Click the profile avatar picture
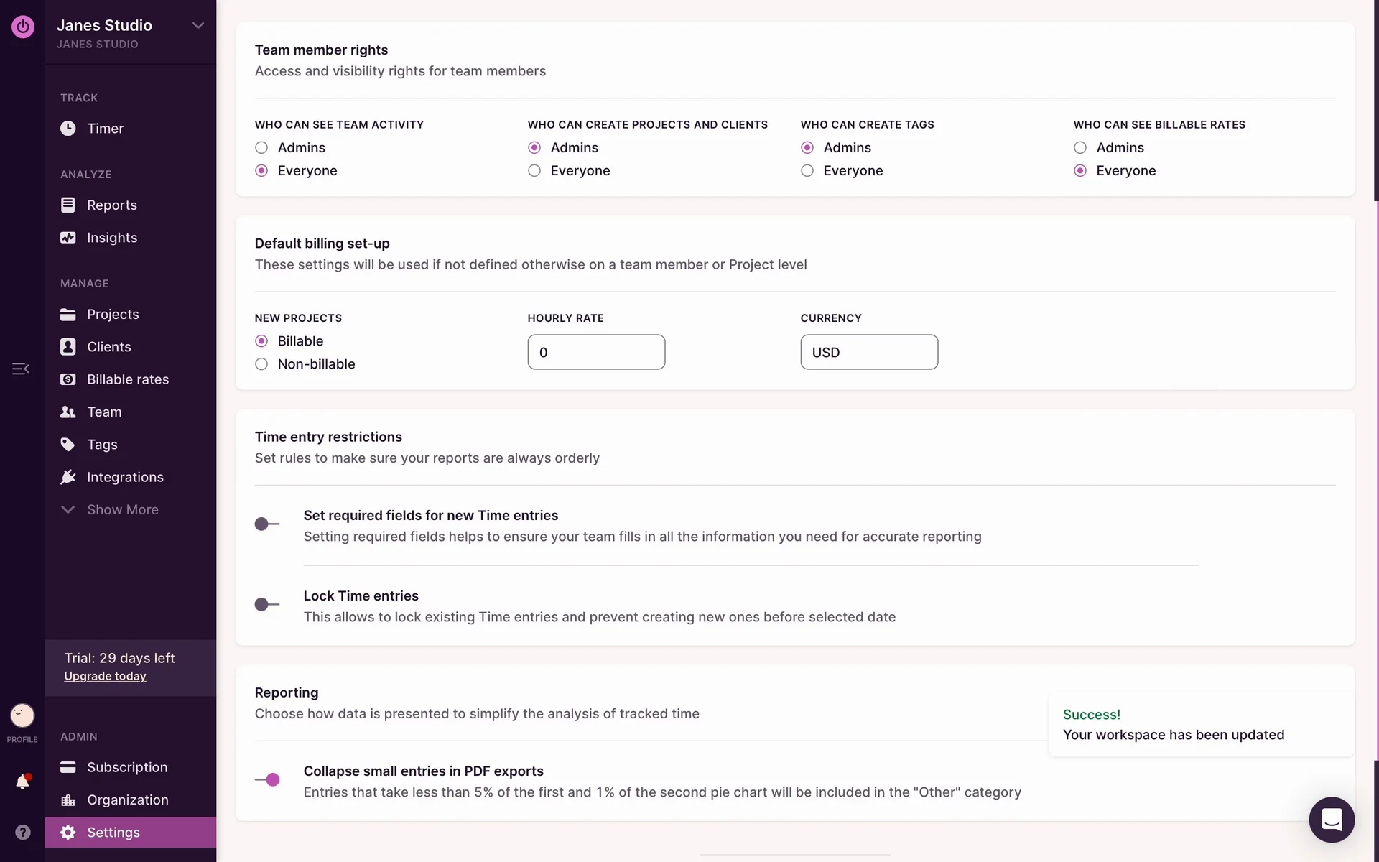Screen dimensions: 1379x862 tap(22, 715)
